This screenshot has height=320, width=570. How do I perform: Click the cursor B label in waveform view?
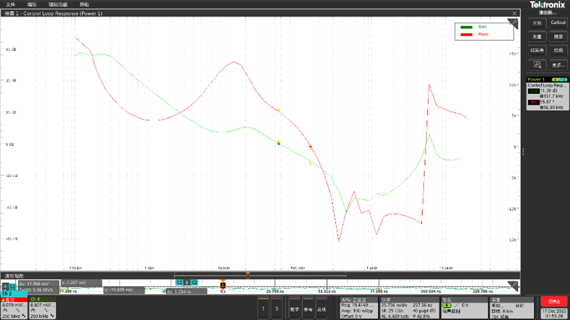187,283
